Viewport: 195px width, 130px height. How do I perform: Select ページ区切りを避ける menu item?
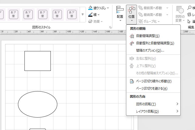(152, 89)
